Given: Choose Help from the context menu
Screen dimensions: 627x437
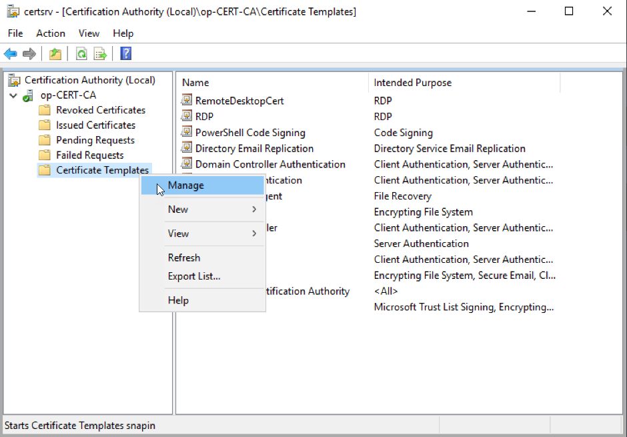Looking at the screenshot, I should coord(202,300).
